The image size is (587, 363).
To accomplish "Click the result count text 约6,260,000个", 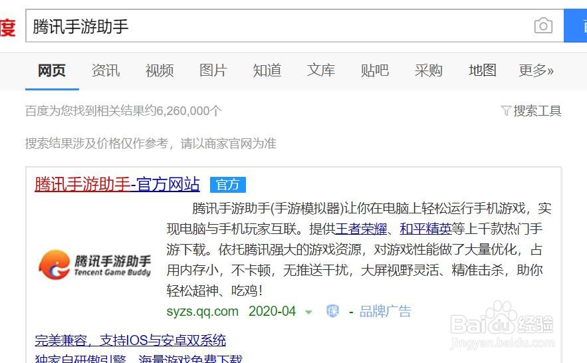I will tap(183, 111).
